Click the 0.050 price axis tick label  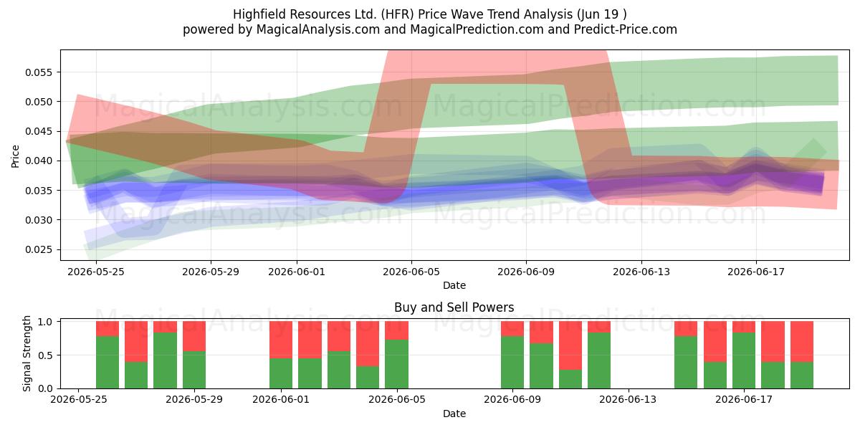click(39, 102)
